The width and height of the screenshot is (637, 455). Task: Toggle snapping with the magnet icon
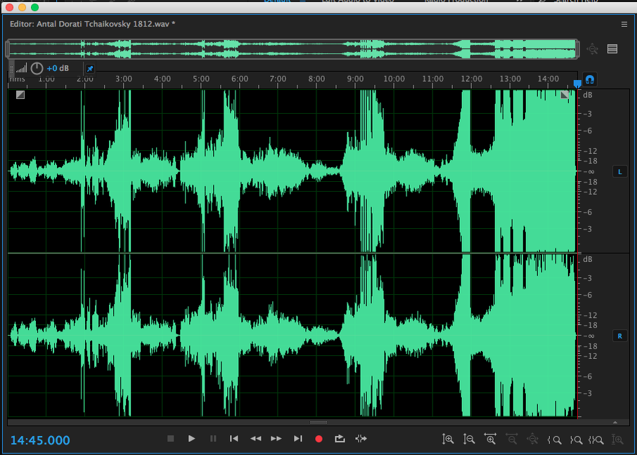coord(590,79)
